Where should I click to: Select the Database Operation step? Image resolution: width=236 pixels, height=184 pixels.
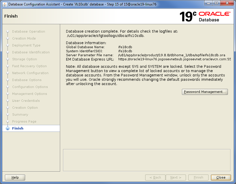(x=28, y=31)
